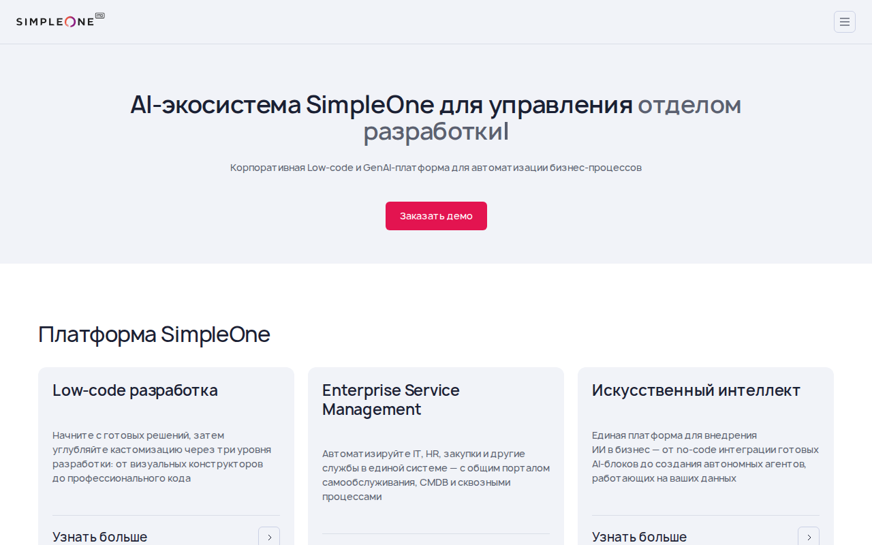Viewport: 872px width, 545px height.
Task: Click the AI-экосистема SimpleOne main headline
Action: pyautogui.click(x=436, y=118)
